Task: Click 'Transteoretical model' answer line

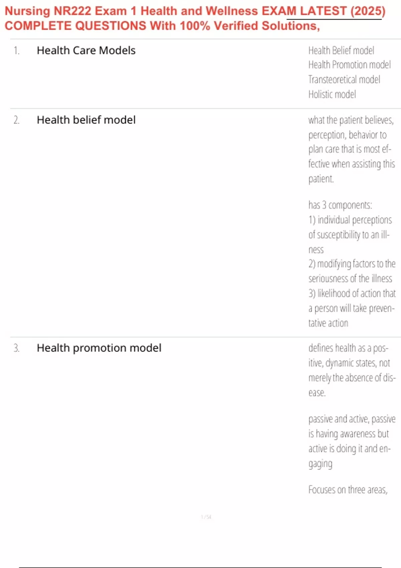Action: [344, 80]
